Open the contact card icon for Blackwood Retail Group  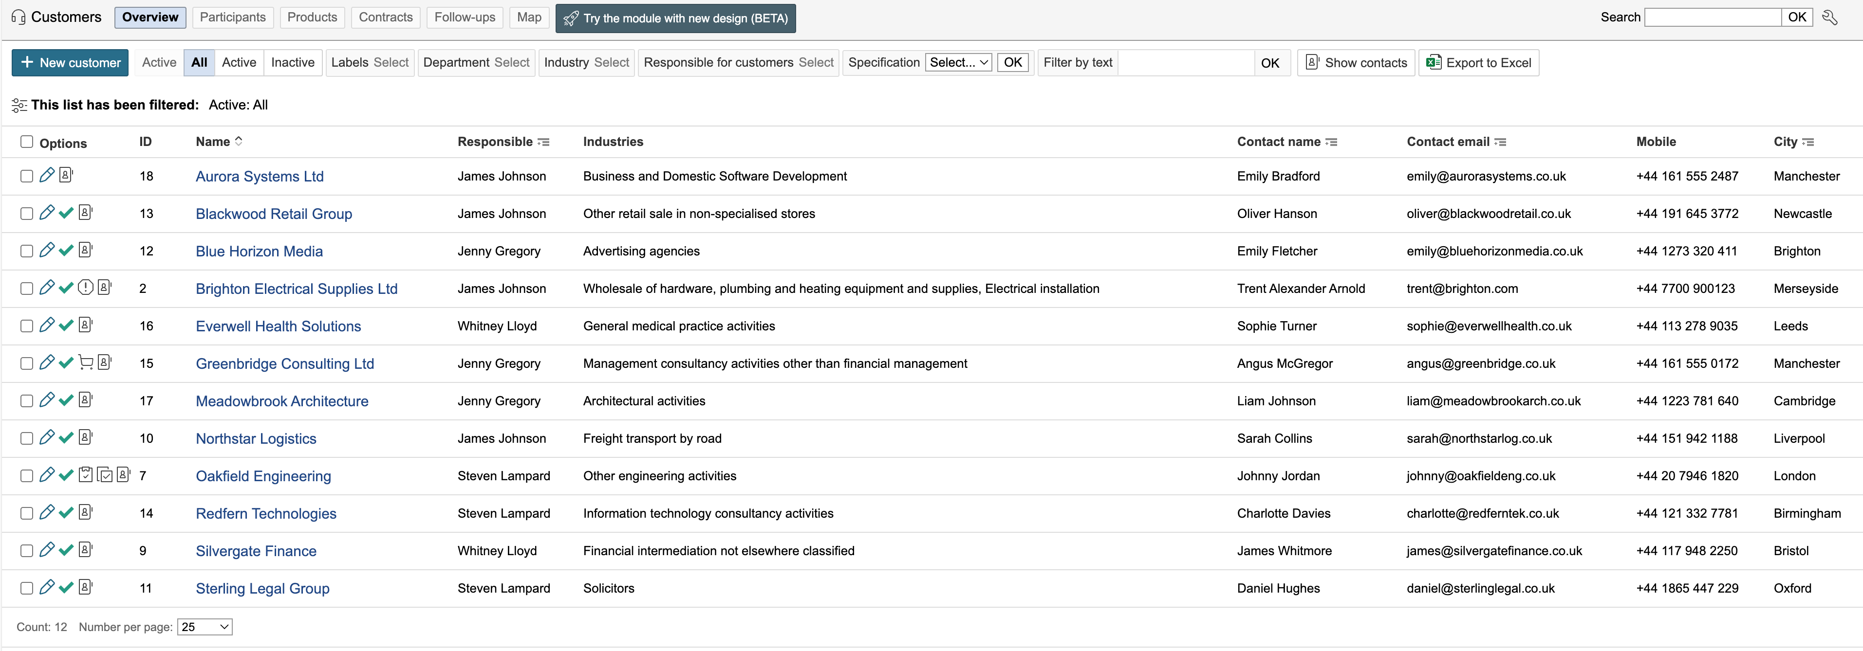click(x=85, y=213)
